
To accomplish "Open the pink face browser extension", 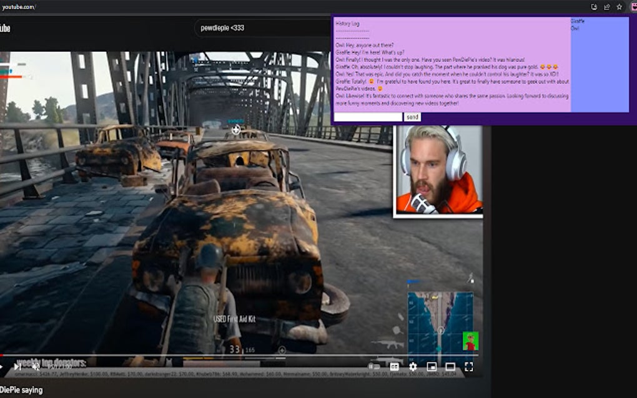I will click(x=633, y=7).
